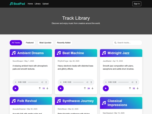Screen dimensions: 152x114
Task: Click the vote count 15 on Ambient Dreams
Action: pyautogui.click(x=44, y=88)
